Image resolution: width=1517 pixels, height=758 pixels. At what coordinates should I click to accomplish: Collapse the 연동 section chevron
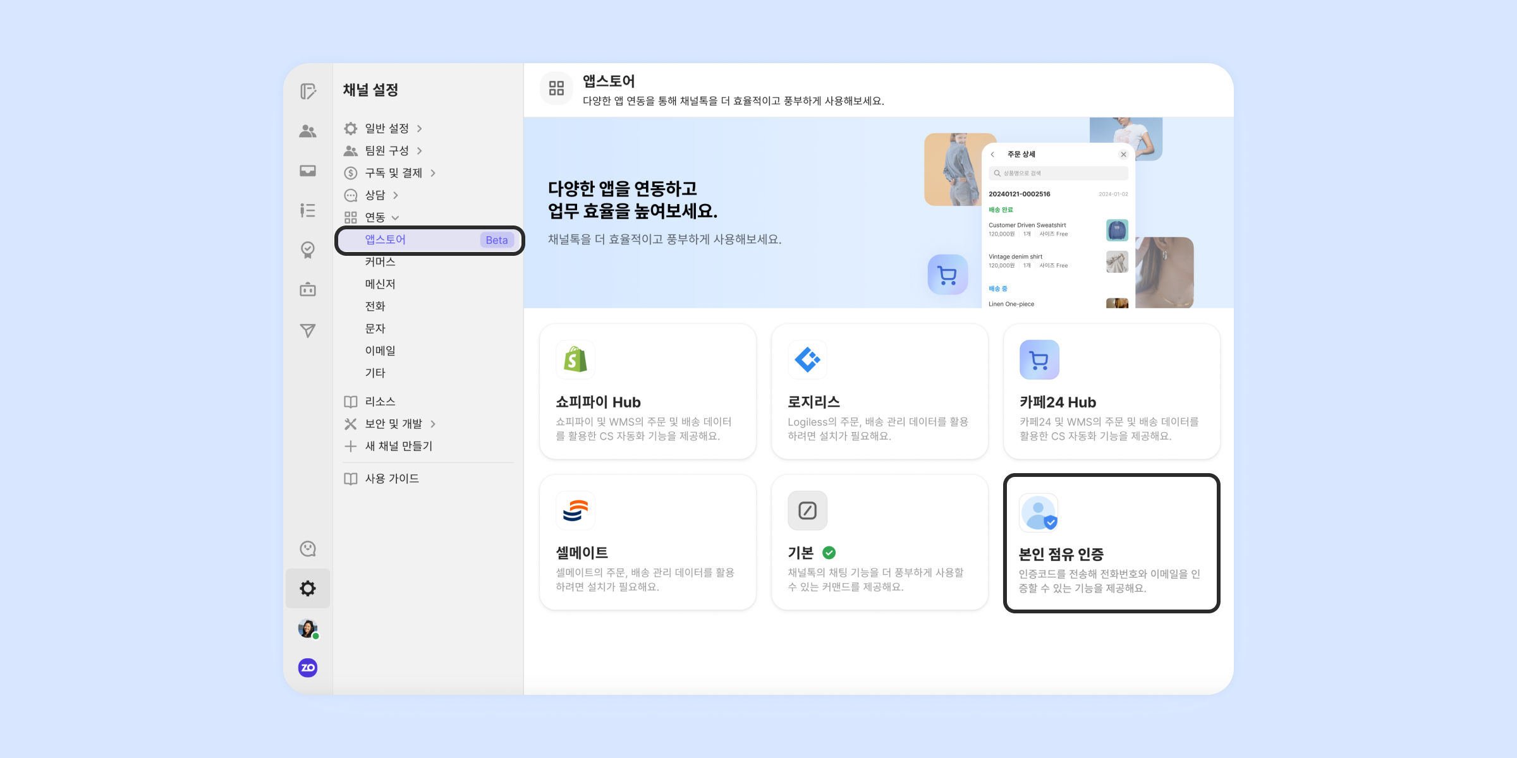tap(396, 218)
